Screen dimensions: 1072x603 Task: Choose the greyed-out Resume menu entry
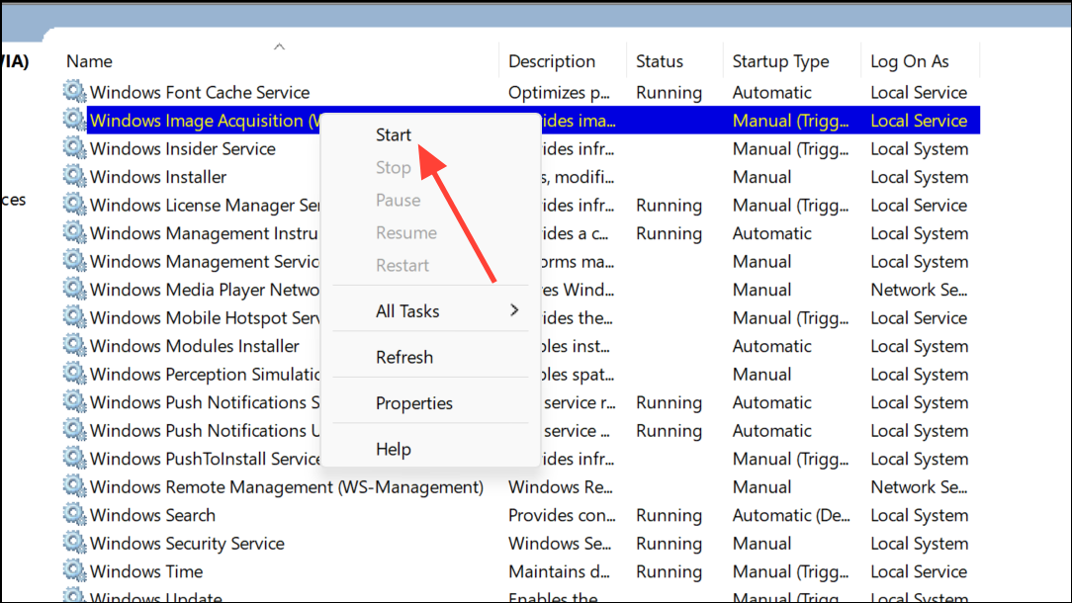pos(406,232)
